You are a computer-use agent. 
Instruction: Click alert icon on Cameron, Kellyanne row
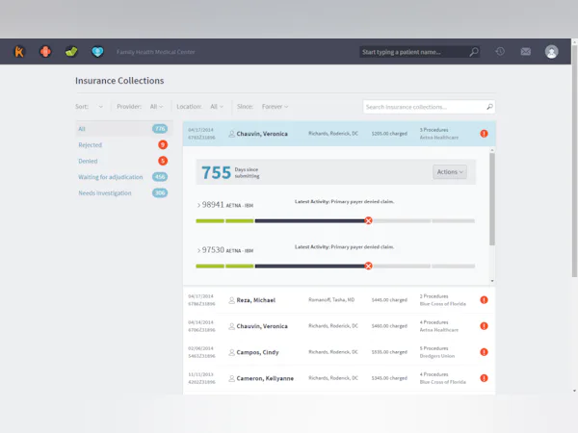[484, 378]
